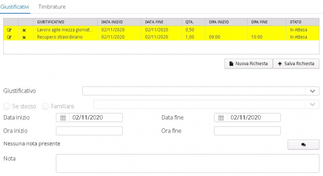The image size is (323, 176).
Task: Delete the Lavoro agile mezza giornata row
Action: [24, 30]
